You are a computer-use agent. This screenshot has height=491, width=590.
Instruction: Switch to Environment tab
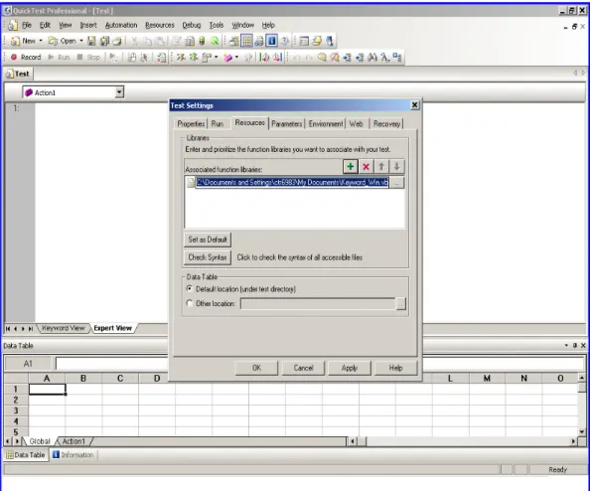(x=326, y=123)
